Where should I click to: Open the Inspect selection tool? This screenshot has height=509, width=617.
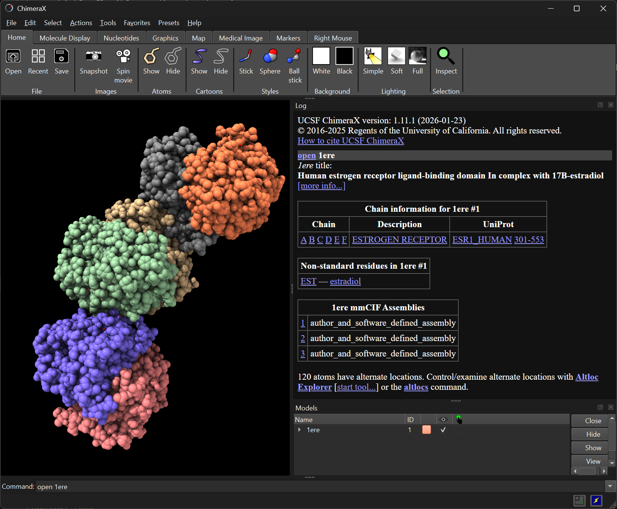tap(446, 57)
